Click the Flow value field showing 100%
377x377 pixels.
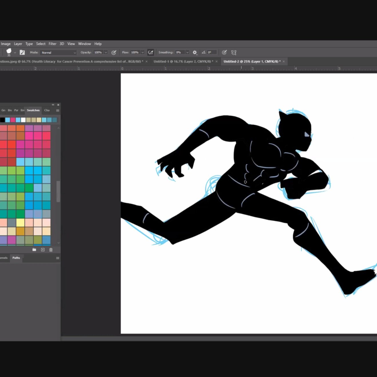pyautogui.click(x=135, y=52)
